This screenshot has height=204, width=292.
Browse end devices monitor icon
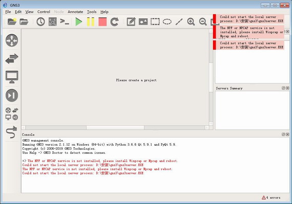tap(12, 77)
